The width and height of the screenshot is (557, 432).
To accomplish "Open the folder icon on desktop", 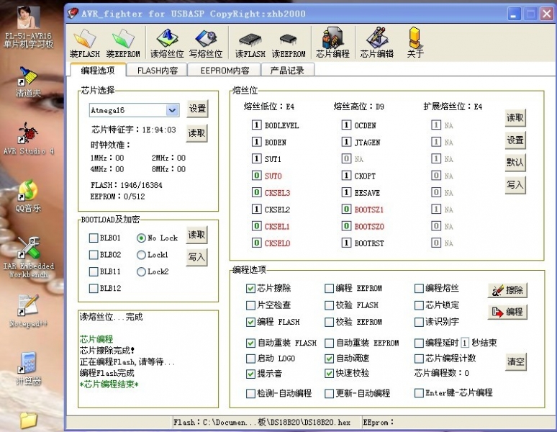I will coord(28,421).
